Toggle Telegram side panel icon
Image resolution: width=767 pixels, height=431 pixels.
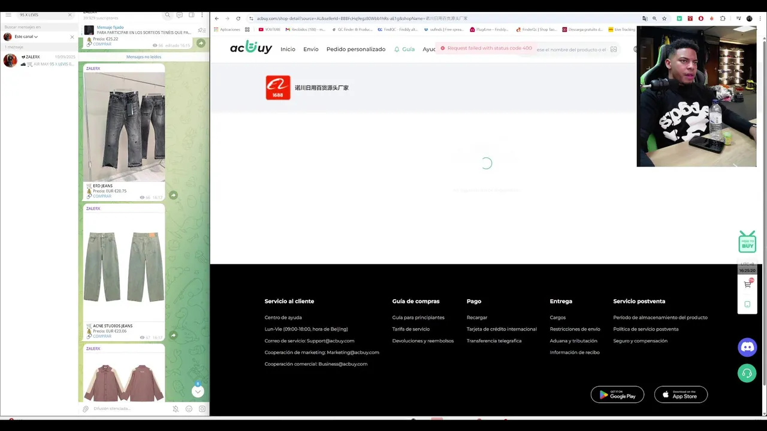coord(192,15)
